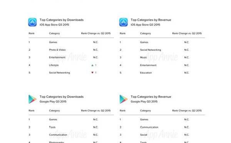Click the Google Play icon beside Downloads heading
Viewport: 231px width, 143px height.
(x=32, y=99)
